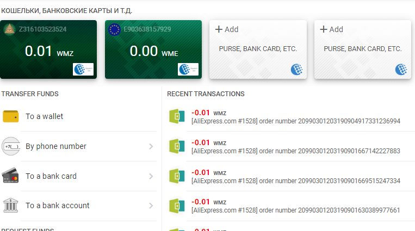Add a purse using the second Add card
This screenshot has height=231, width=415.
click(x=363, y=49)
